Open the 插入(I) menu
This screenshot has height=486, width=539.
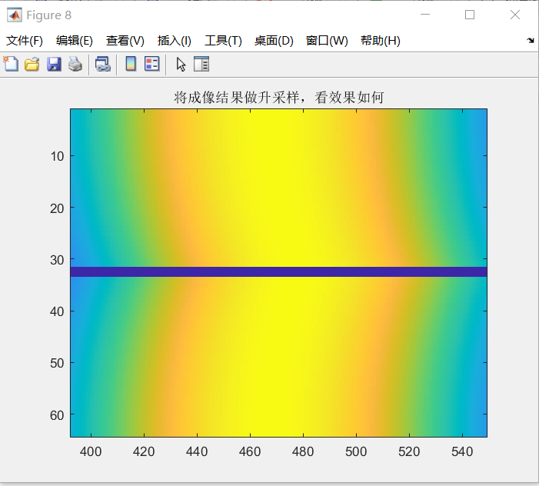coord(175,41)
